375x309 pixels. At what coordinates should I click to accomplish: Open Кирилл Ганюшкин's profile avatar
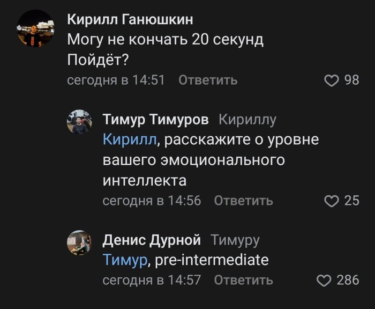tap(35, 28)
